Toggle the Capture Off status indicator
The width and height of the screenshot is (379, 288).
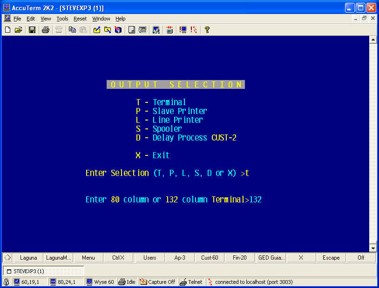(157, 282)
